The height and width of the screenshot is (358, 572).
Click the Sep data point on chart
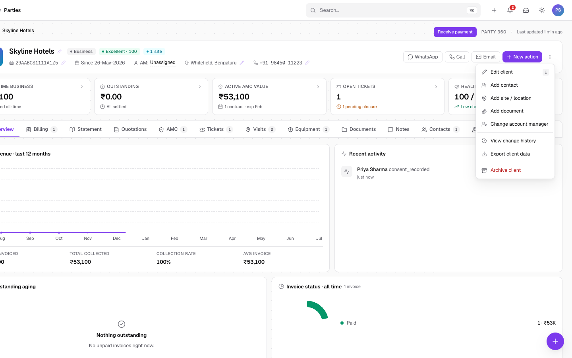tap(30, 232)
